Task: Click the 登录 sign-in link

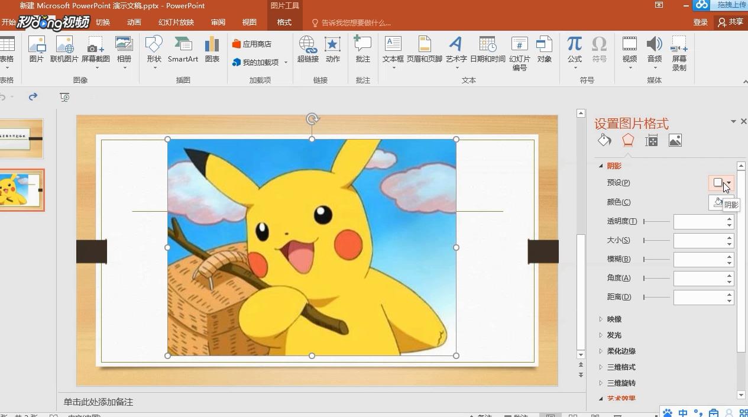Action: click(x=701, y=22)
